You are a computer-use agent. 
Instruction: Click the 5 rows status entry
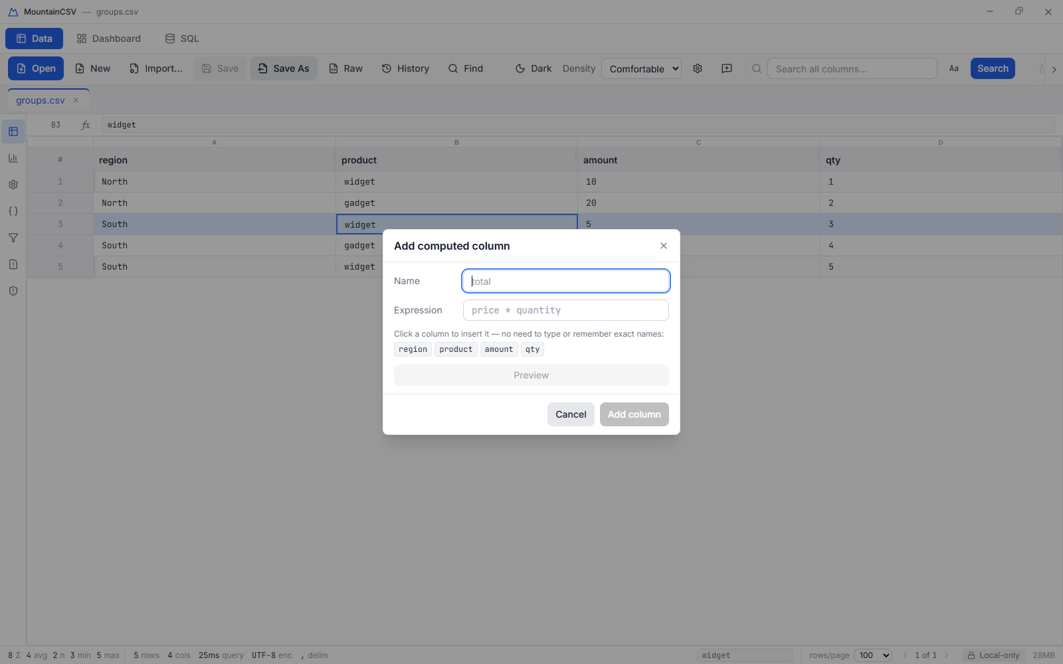(x=146, y=655)
